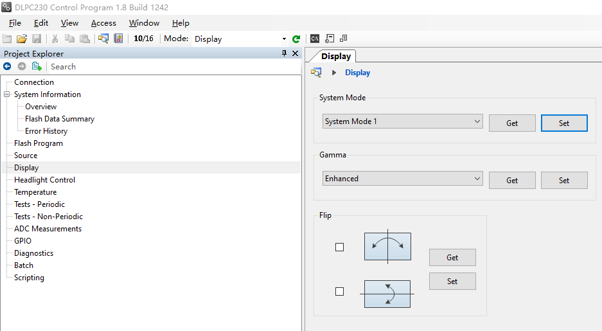Click the explorer icon under the Display tab
Viewport: 602px width, 331px height.
pyautogui.click(x=316, y=73)
